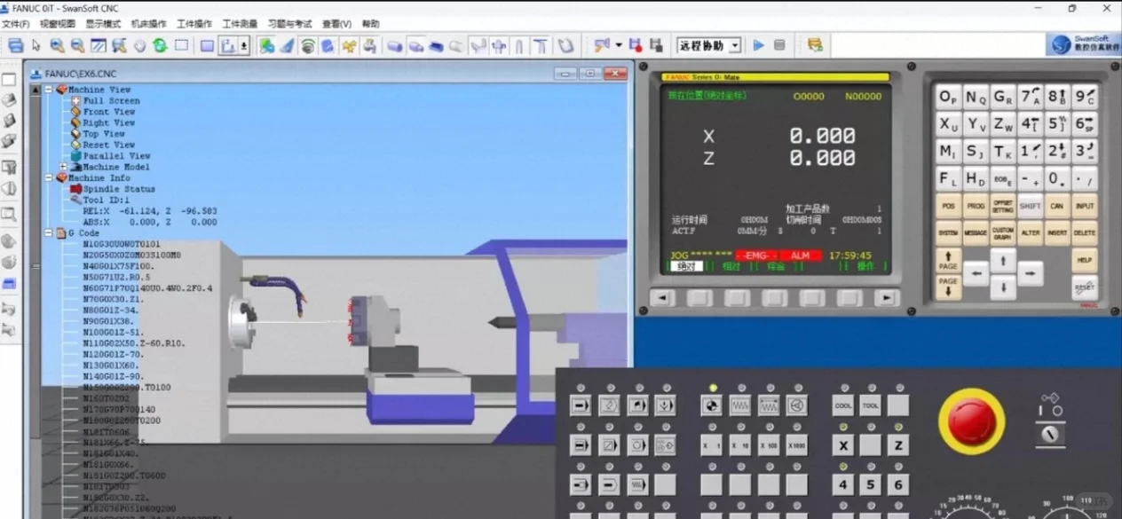
Task: Select Full Screen in Machine View tree
Action: (x=111, y=100)
